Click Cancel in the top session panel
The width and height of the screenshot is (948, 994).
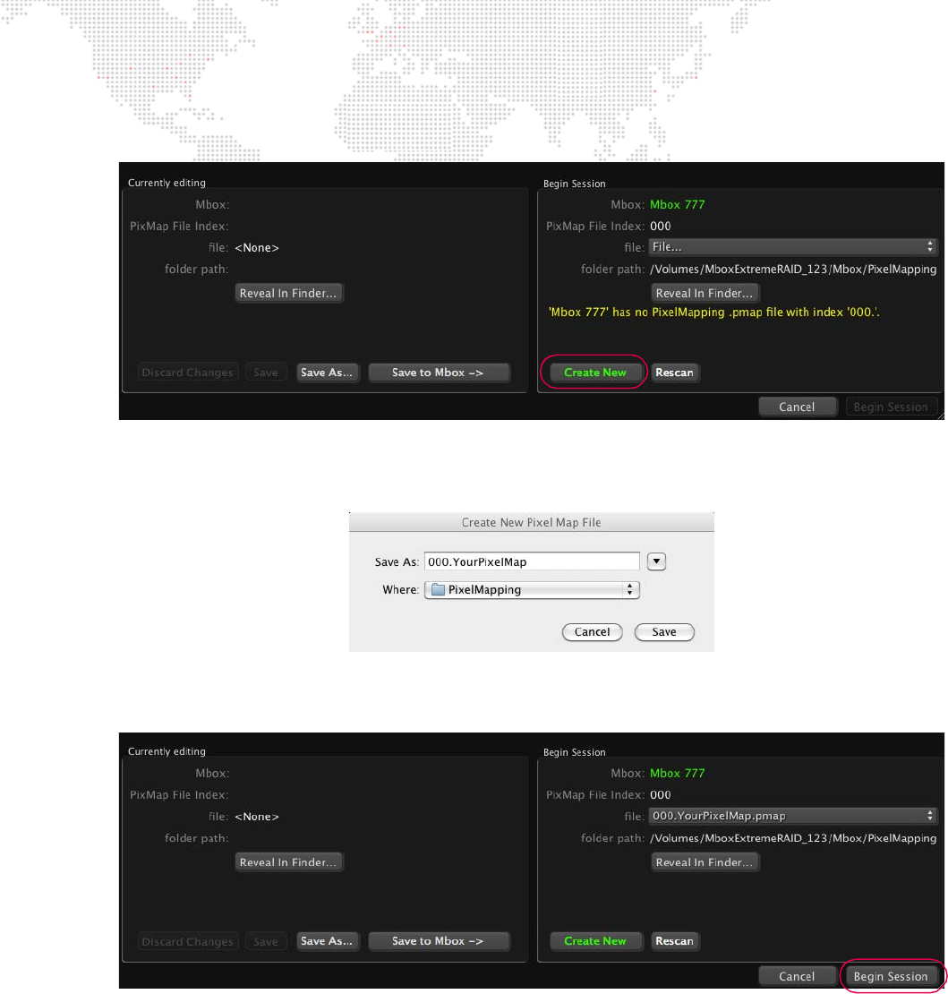798,407
